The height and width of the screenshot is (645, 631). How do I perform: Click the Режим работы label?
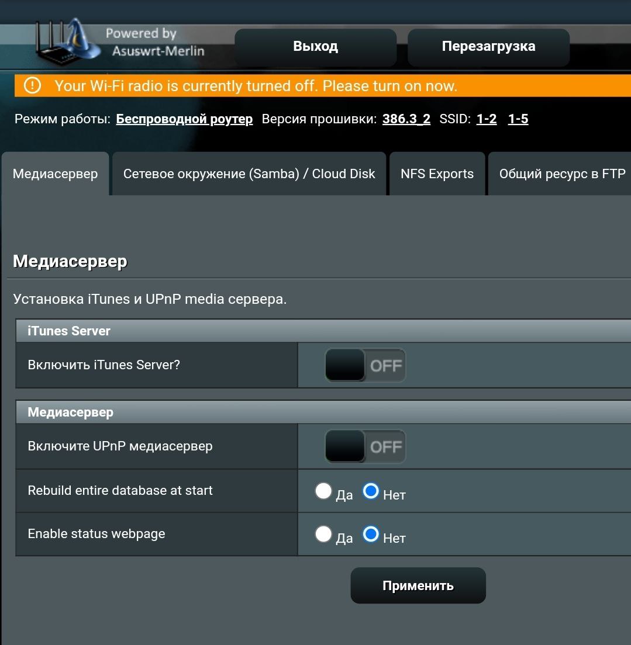63,119
